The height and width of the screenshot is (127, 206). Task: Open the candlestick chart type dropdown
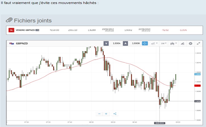point(173,43)
